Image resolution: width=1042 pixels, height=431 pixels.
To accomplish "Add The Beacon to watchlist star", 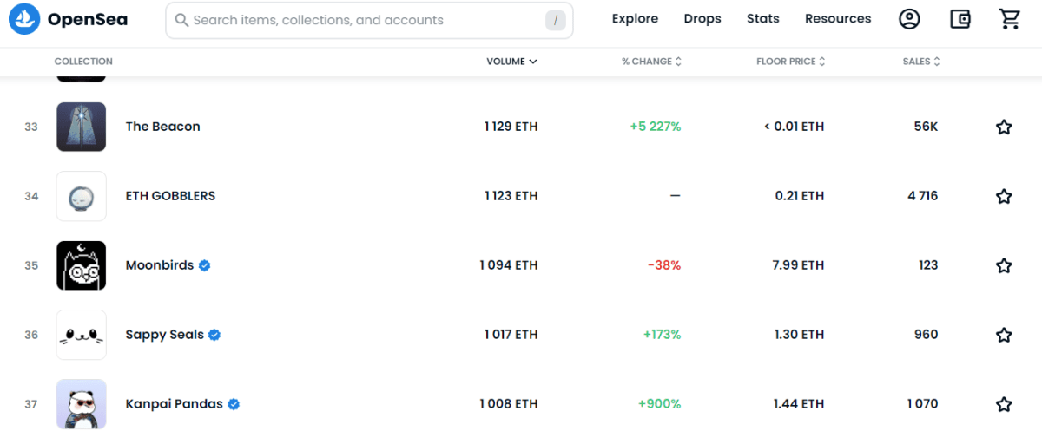I will 1004,127.
